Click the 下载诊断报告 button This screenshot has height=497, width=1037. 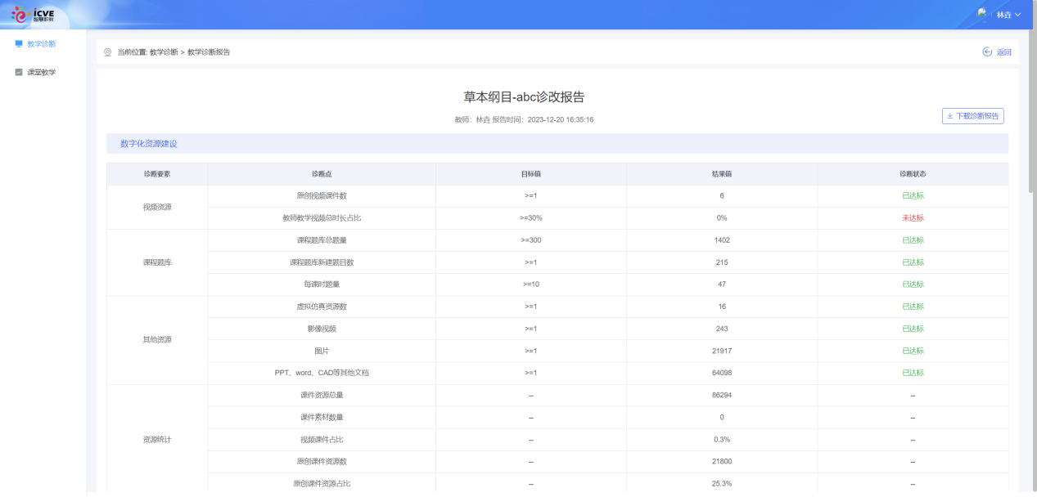tap(972, 115)
